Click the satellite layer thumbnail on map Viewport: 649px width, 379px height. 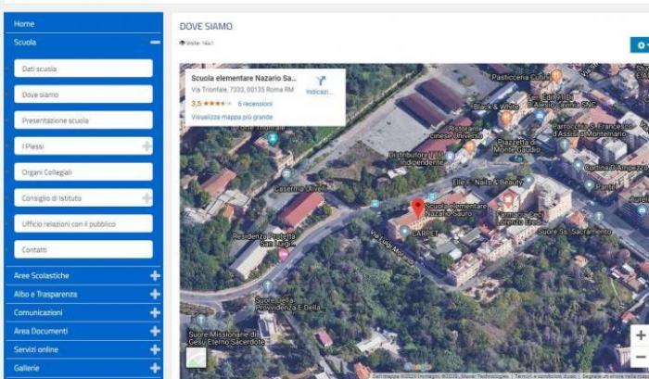[196, 358]
